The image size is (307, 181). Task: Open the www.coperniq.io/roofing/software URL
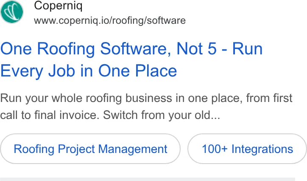coord(110,20)
